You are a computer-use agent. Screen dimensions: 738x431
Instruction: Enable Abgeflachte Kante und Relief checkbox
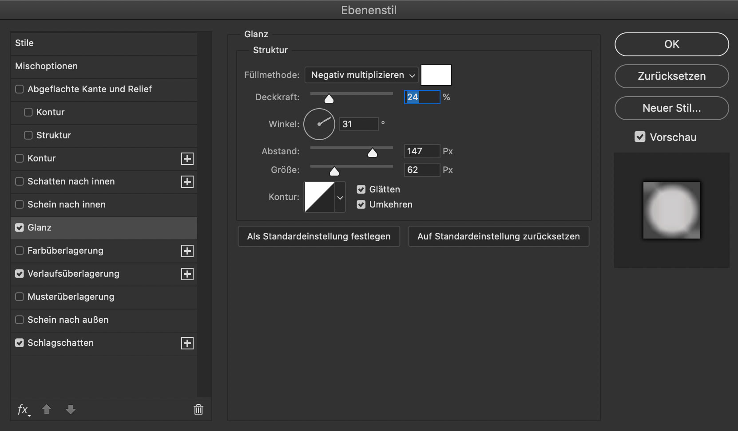[20, 89]
